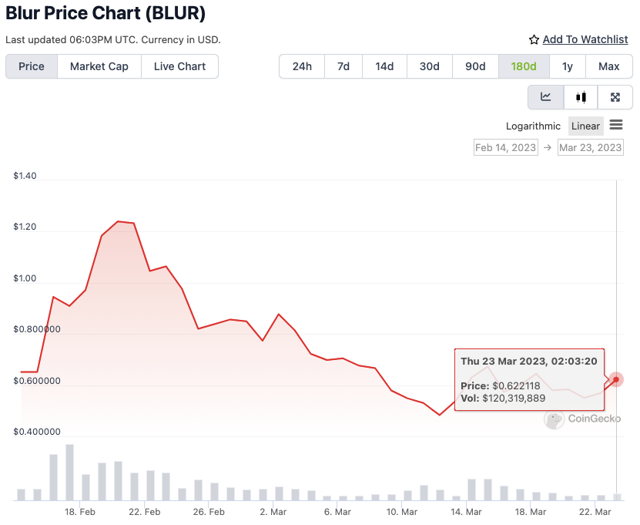This screenshot has height=525, width=640.
Task: Toggle Logarithmic scale
Action: (533, 126)
